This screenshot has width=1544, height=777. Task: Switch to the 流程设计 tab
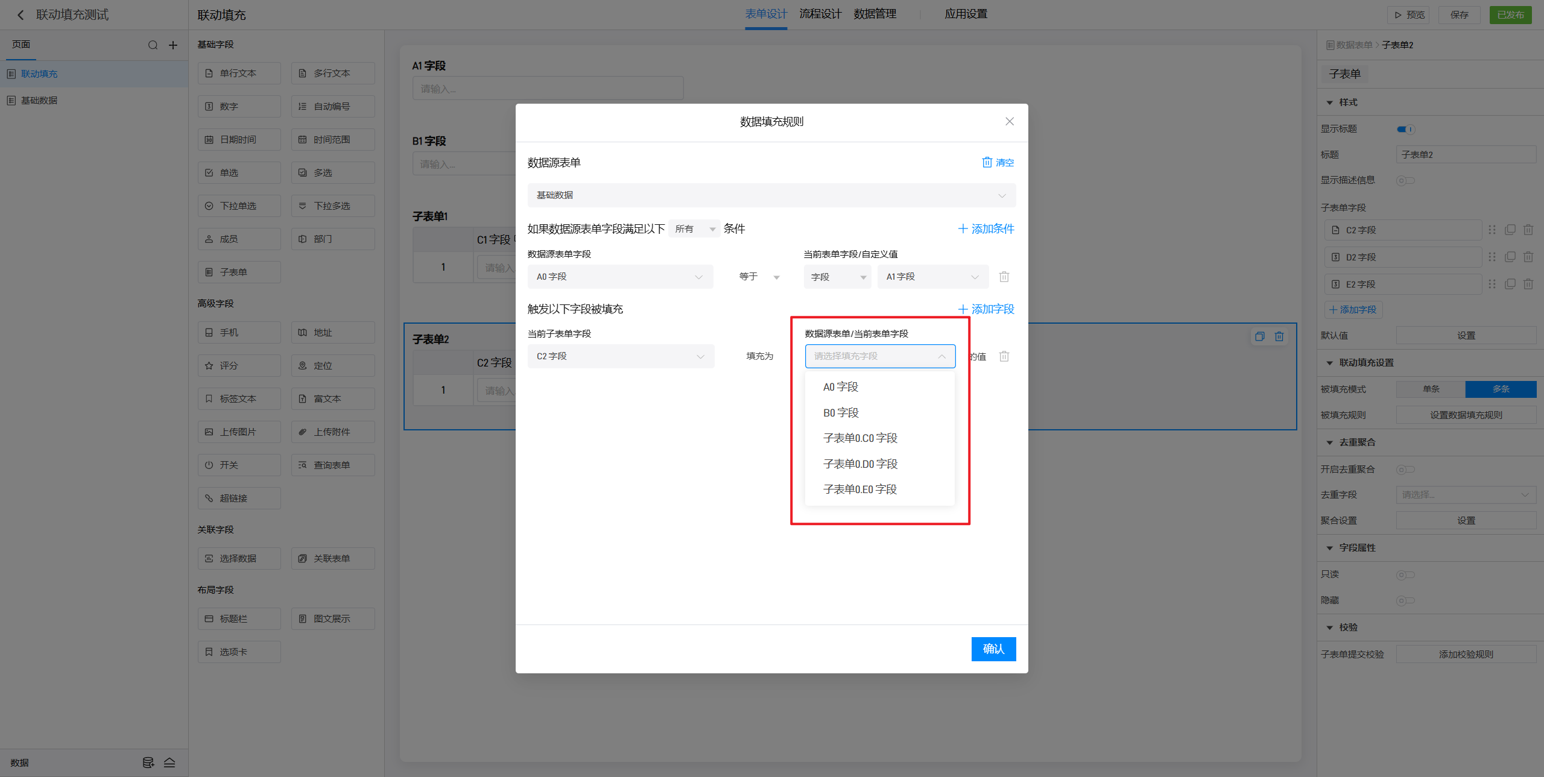(x=820, y=14)
